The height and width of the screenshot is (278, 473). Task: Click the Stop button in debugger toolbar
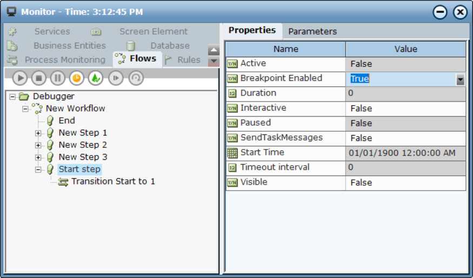[x=38, y=78]
